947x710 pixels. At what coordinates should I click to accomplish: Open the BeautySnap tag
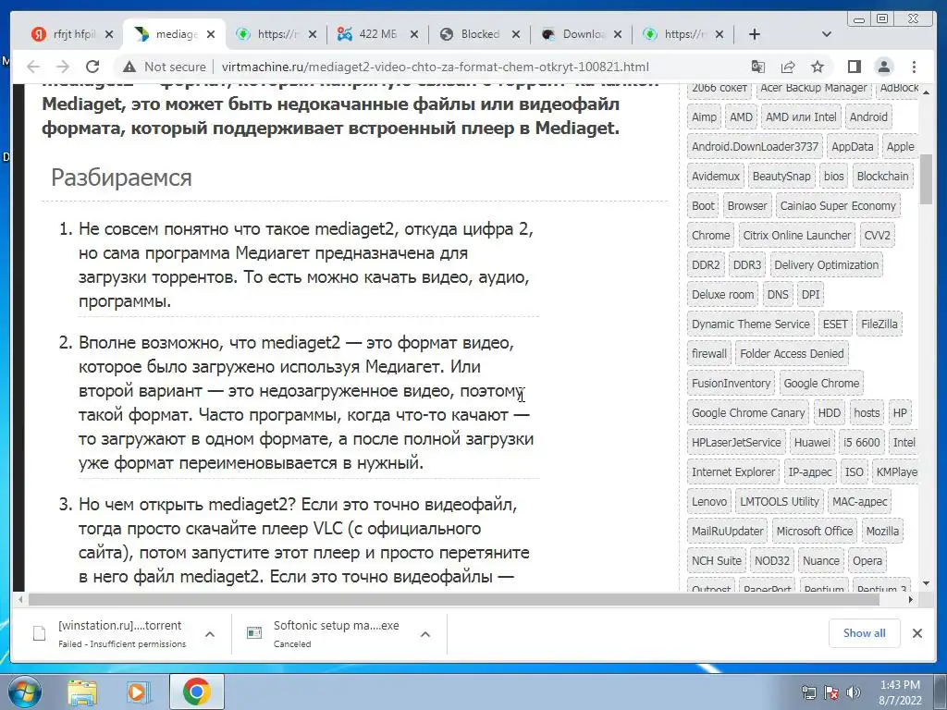point(781,177)
